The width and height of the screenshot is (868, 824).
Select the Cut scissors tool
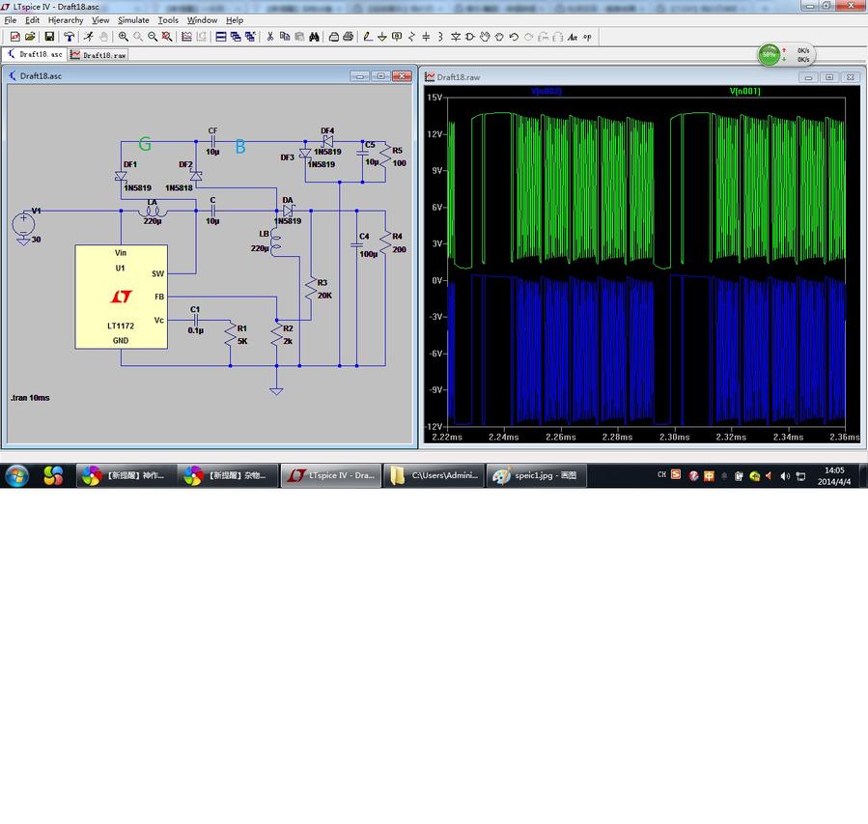tap(270, 37)
